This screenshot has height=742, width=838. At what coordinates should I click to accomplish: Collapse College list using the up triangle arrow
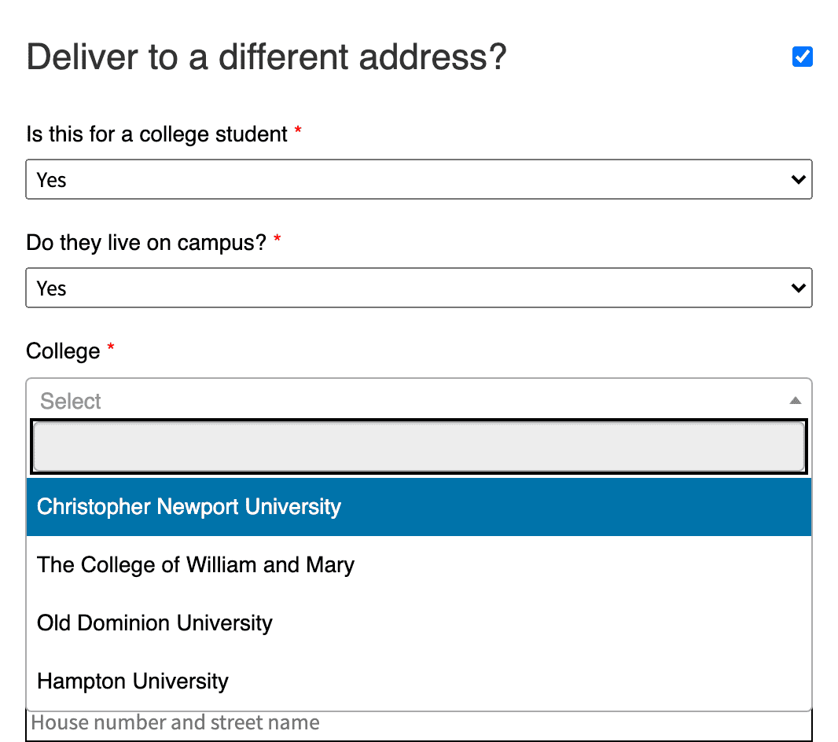(796, 401)
